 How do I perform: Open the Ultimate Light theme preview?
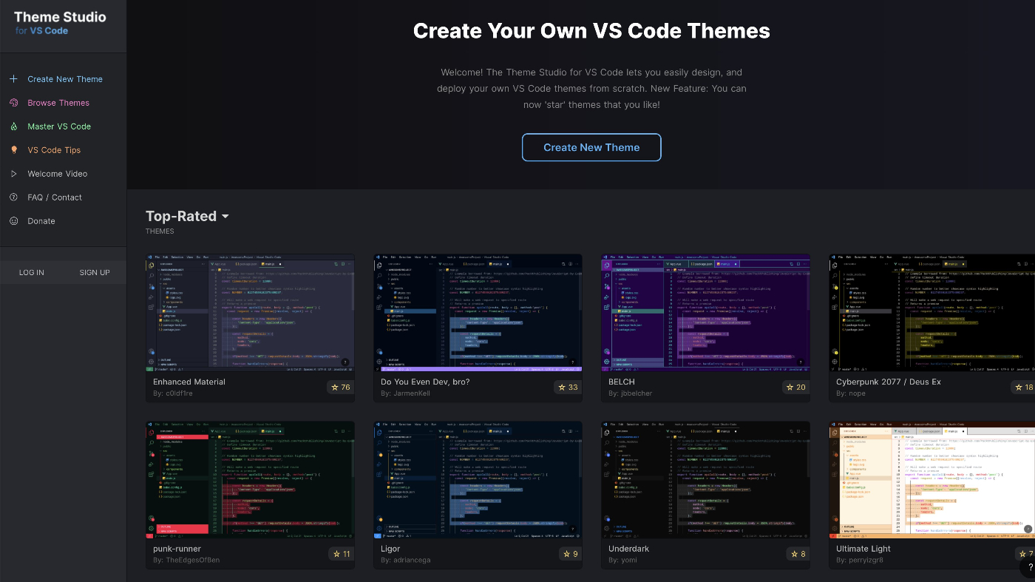931,480
